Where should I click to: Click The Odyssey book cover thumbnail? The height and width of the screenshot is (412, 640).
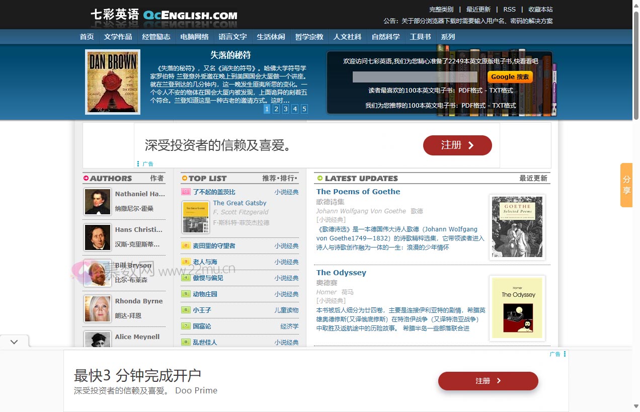tap(517, 308)
